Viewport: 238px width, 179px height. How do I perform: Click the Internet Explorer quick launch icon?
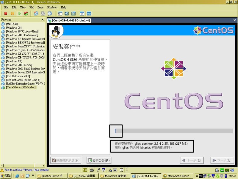click(17, 176)
